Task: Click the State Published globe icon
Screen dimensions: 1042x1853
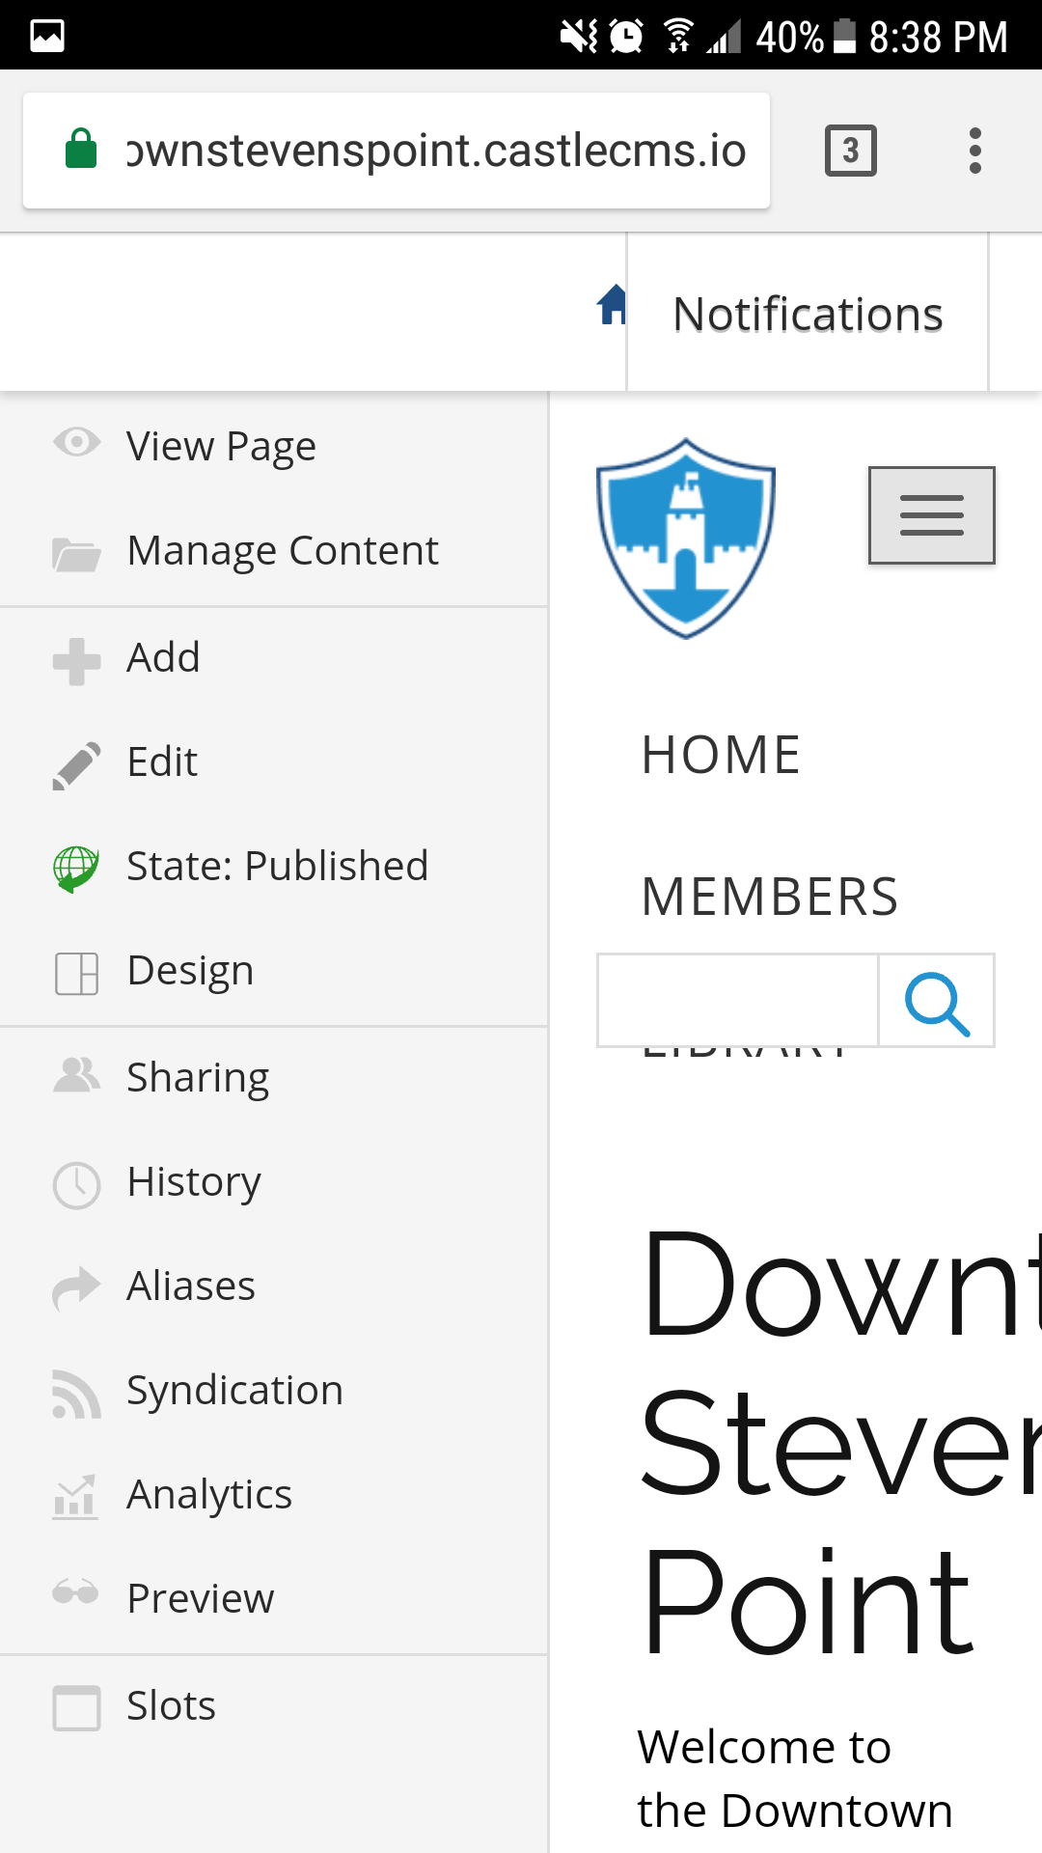Action: click(x=76, y=869)
